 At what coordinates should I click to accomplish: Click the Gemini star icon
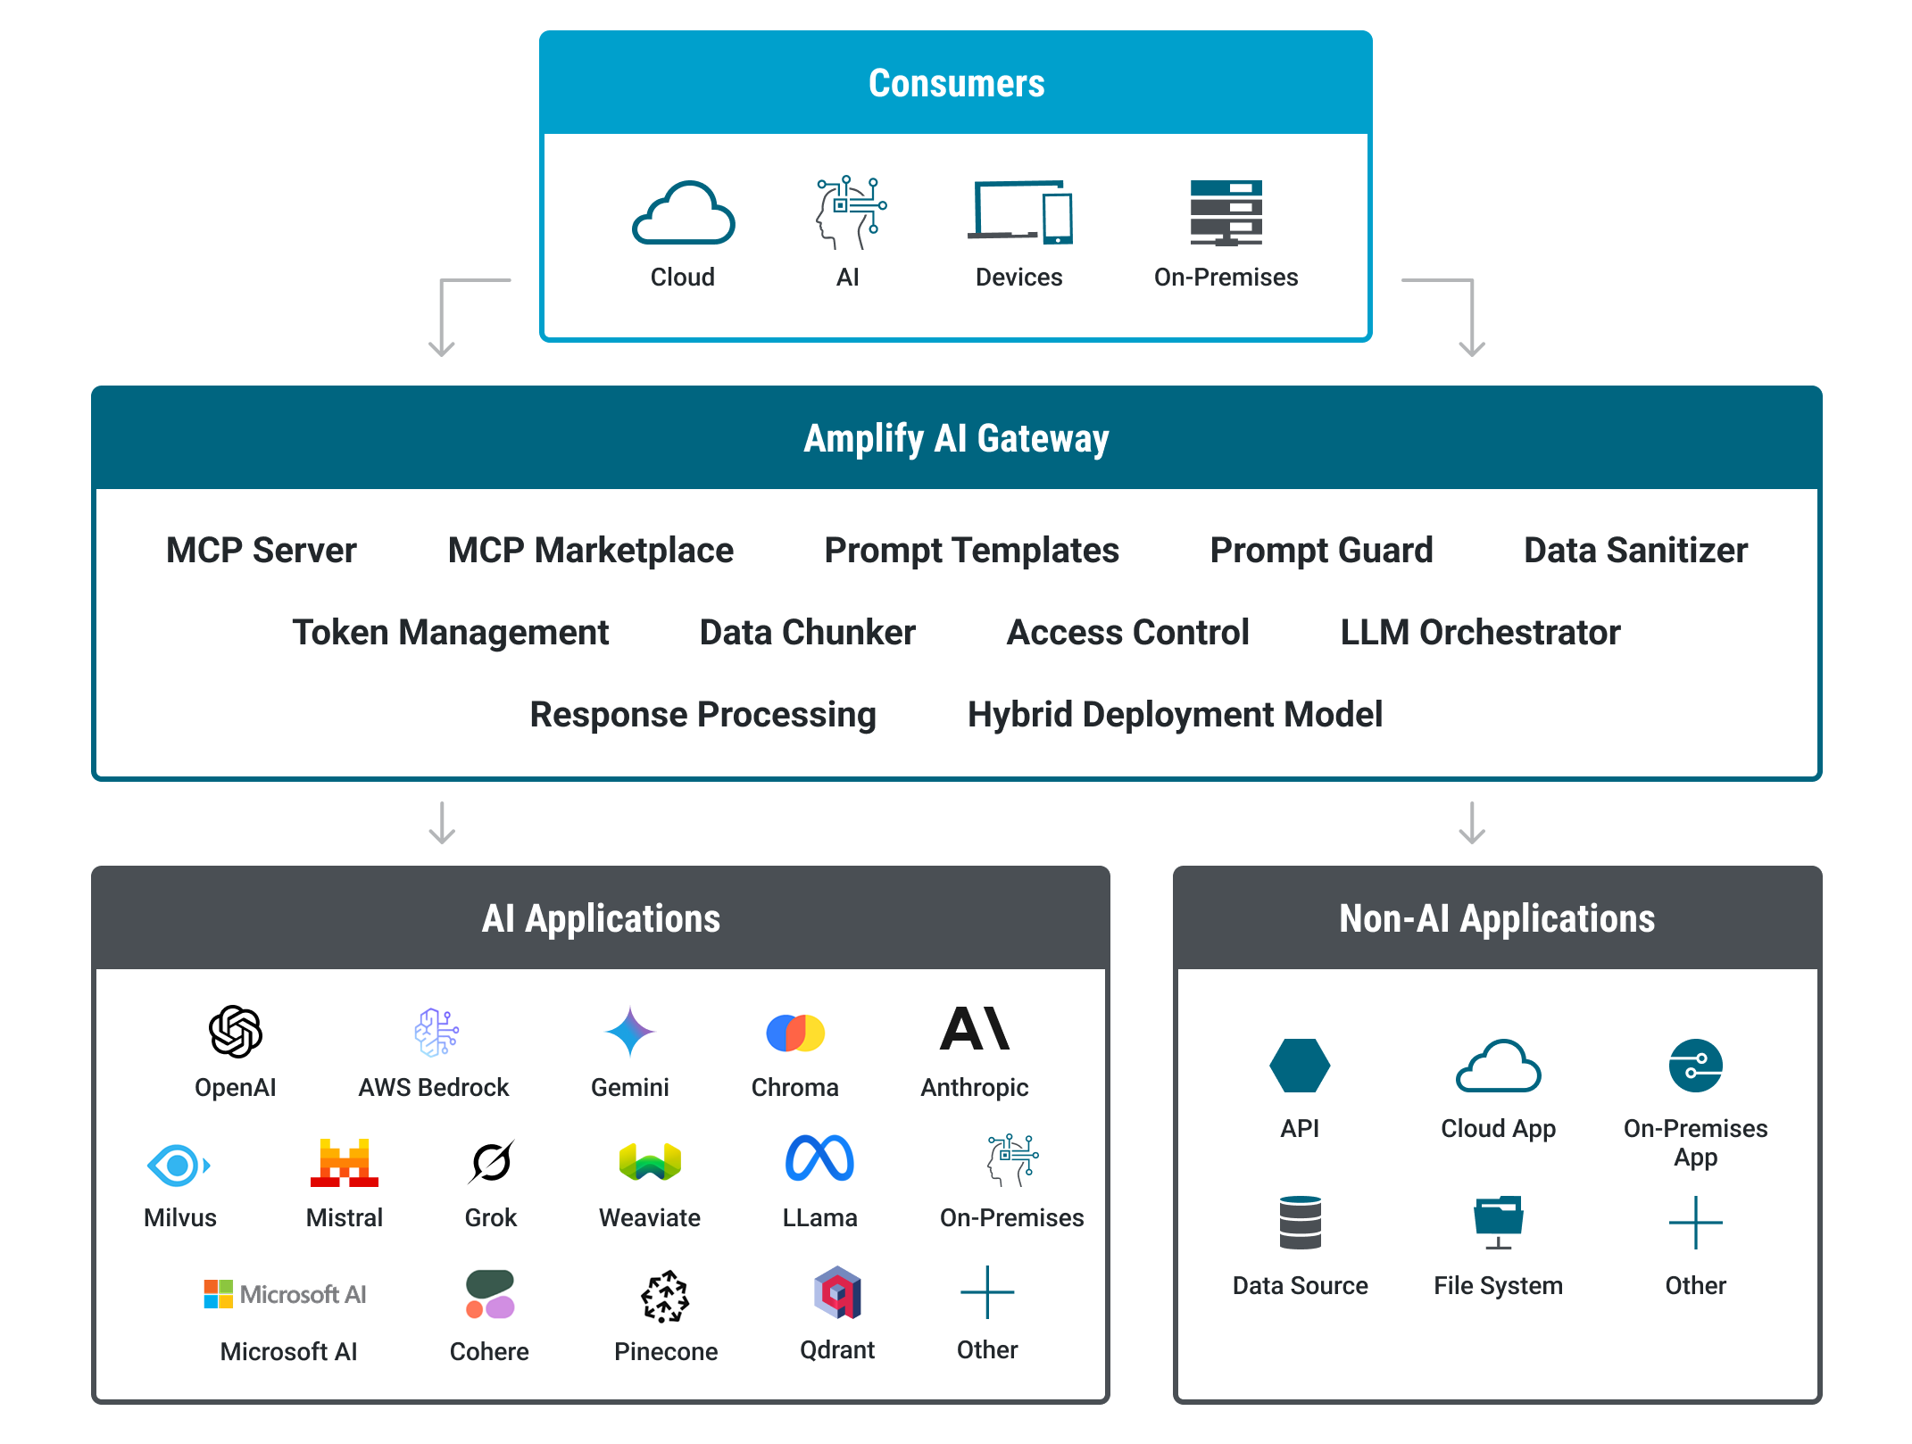pos(629,1032)
